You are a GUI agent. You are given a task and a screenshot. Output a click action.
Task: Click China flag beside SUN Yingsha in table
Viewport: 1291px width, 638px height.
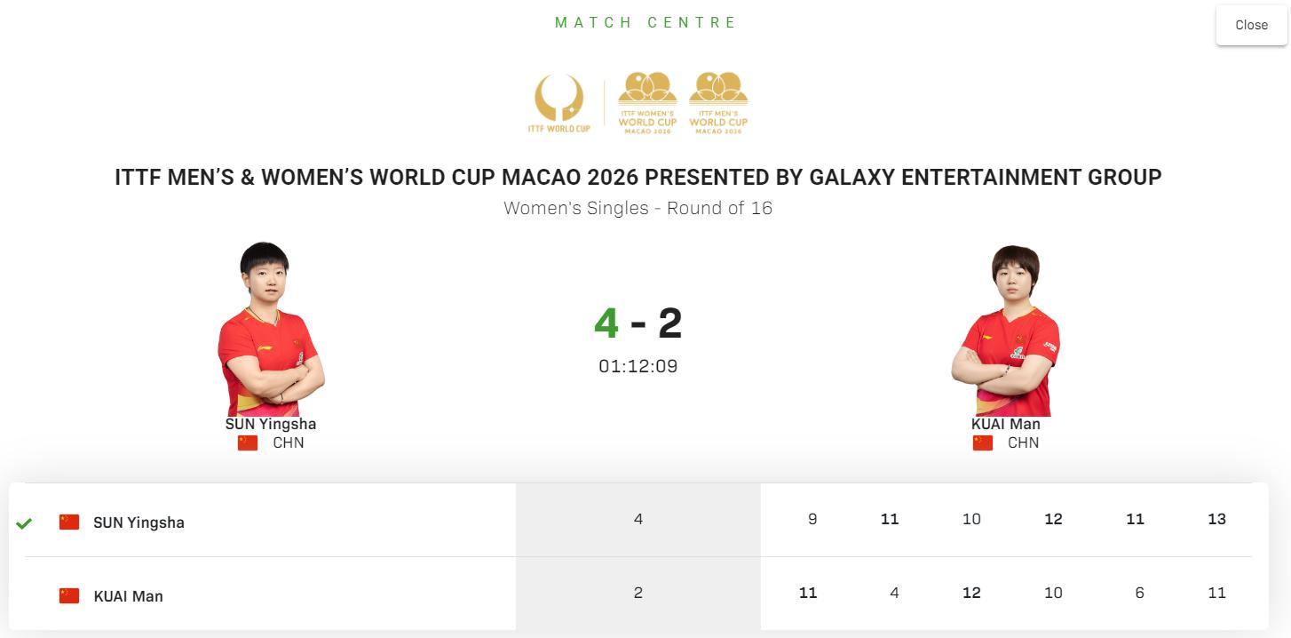69,522
